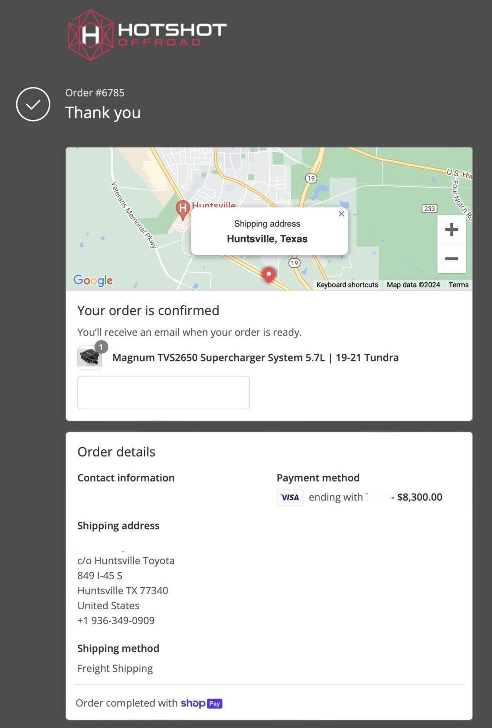Click the Shop Pay logo
This screenshot has height=728, width=492.
click(201, 703)
